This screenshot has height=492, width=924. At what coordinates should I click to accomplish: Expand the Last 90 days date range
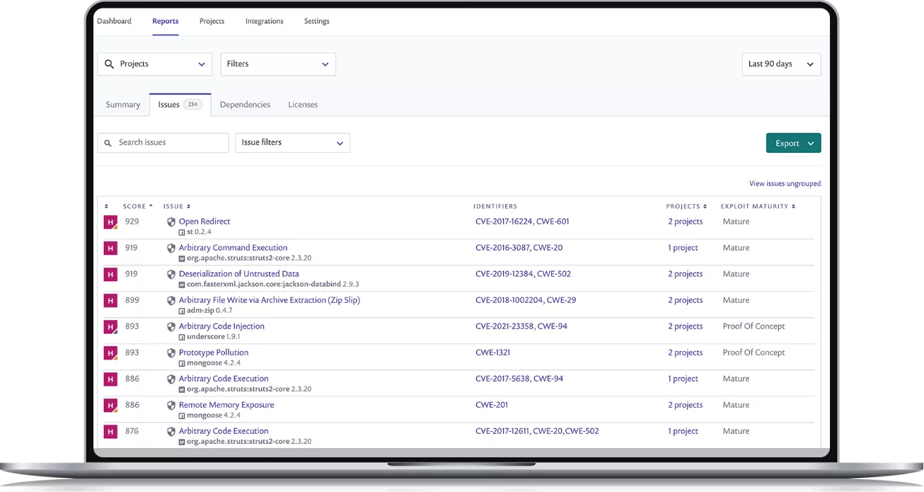[781, 64]
